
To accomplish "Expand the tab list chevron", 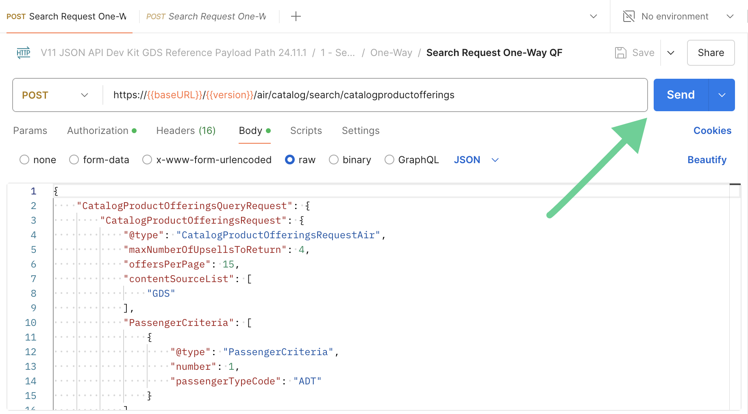I will tap(594, 16).
